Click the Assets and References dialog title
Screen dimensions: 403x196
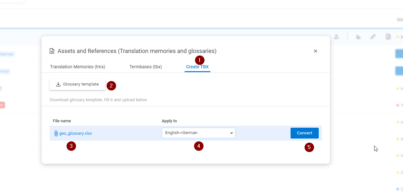[137, 51]
